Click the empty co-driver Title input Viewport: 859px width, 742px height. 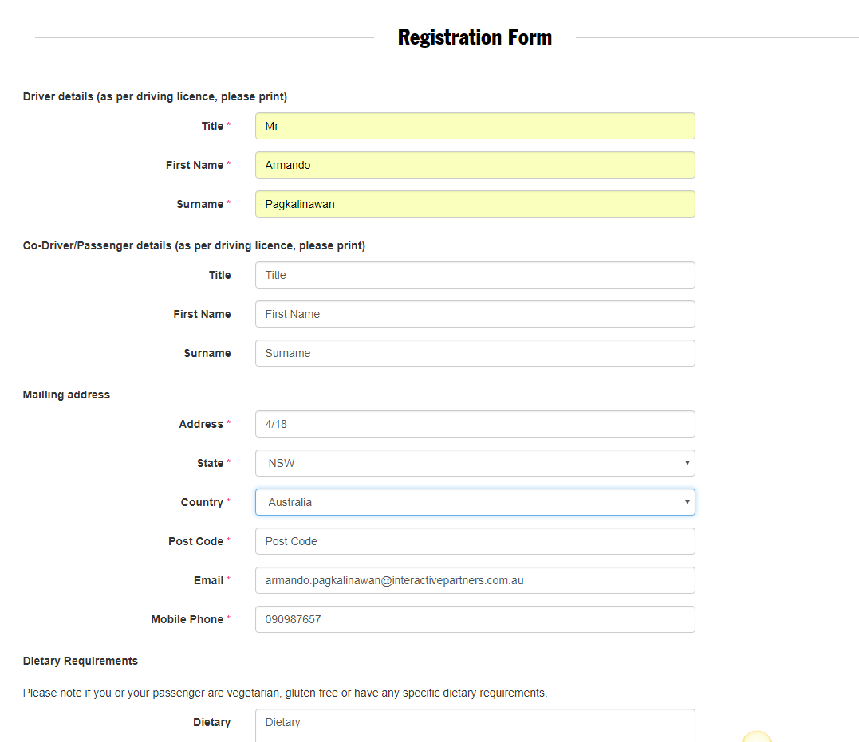pyautogui.click(x=475, y=275)
